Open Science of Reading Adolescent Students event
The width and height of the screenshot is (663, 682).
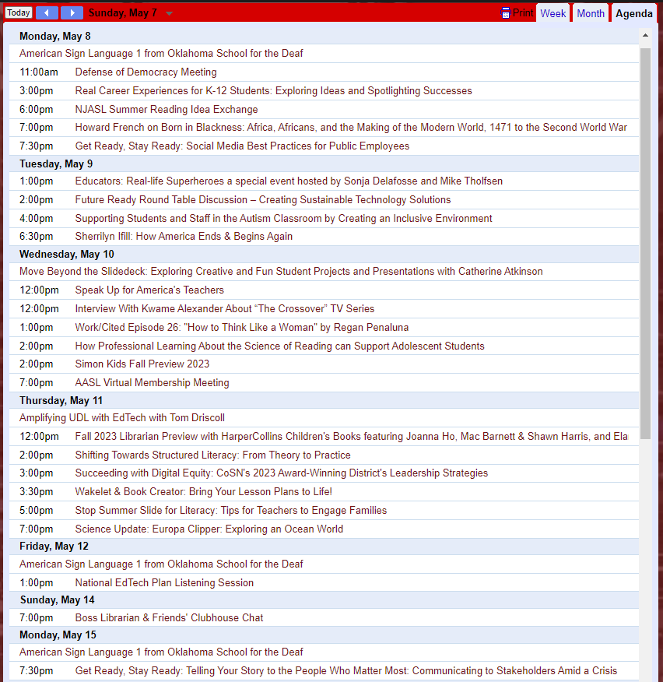[279, 346]
